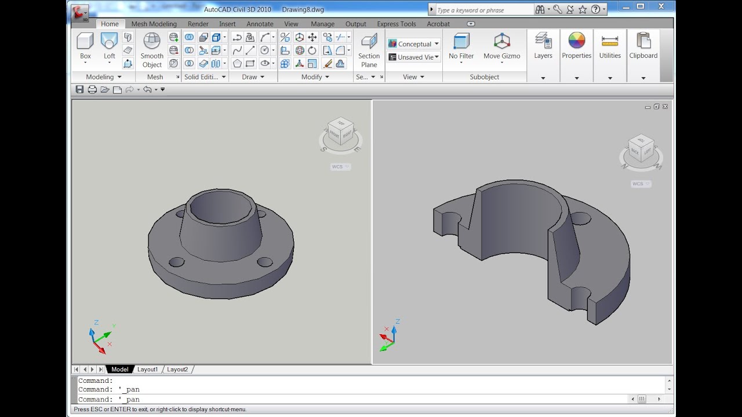The width and height of the screenshot is (742, 417).
Task: Click the Move tool in Modify panel
Action: point(312,37)
